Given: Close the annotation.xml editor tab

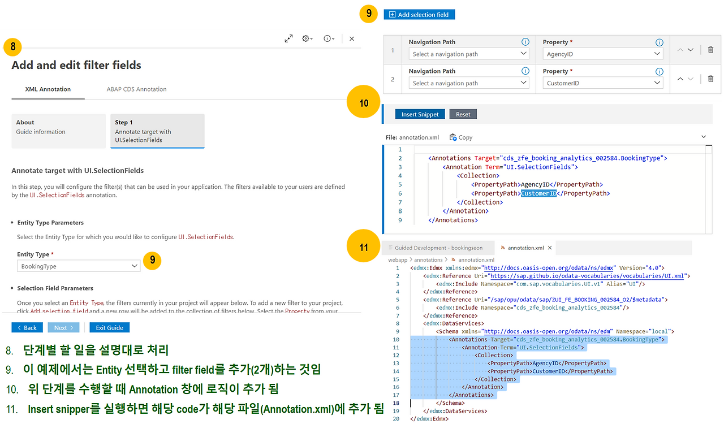Looking at the screenshot, I should 550,248.
